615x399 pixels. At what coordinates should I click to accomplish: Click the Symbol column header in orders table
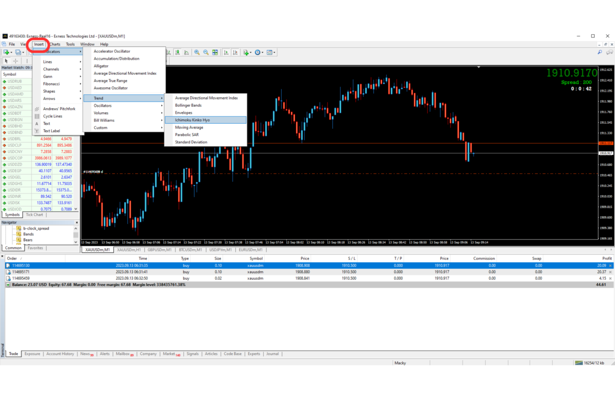pyautogui.click(x=256, y=258)
